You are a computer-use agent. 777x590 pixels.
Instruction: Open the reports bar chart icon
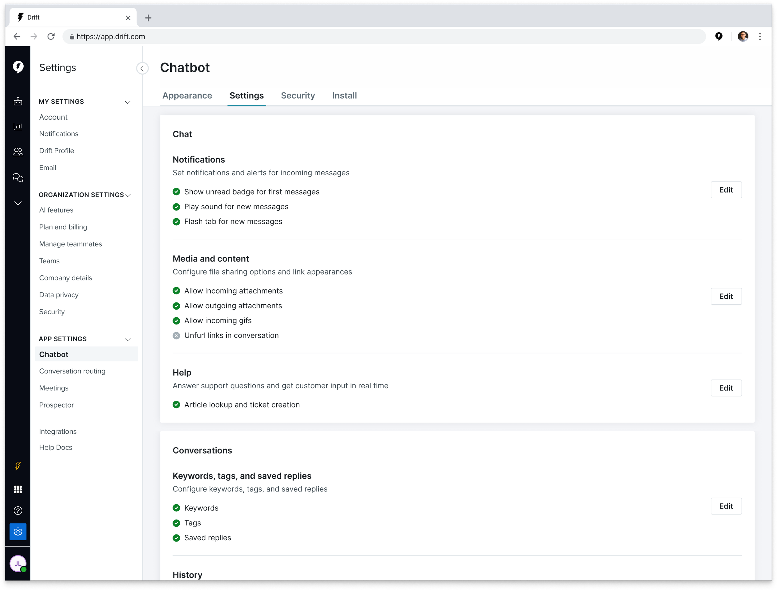point(18,127)
